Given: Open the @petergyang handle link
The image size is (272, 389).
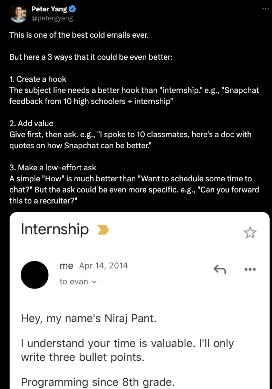Looking at the screenshot, I should tap(52, 18).
